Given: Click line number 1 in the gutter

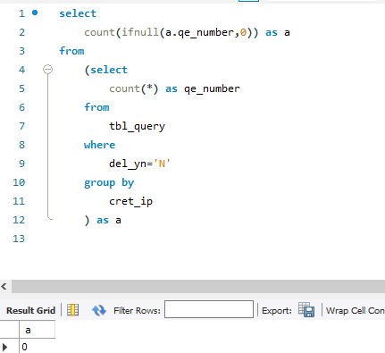Looking at the screenshot, I should pyautogui.click(x=21, y=13).
